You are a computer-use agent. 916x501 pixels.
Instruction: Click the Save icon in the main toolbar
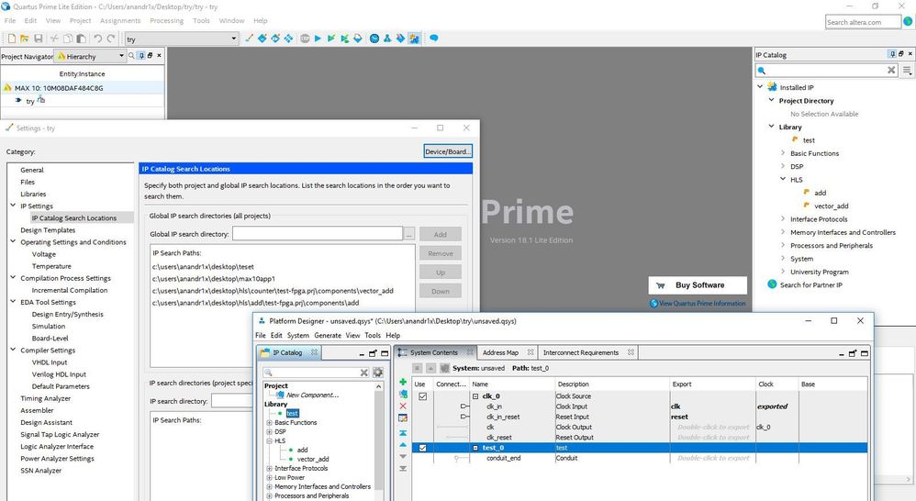tap(39, 39)
